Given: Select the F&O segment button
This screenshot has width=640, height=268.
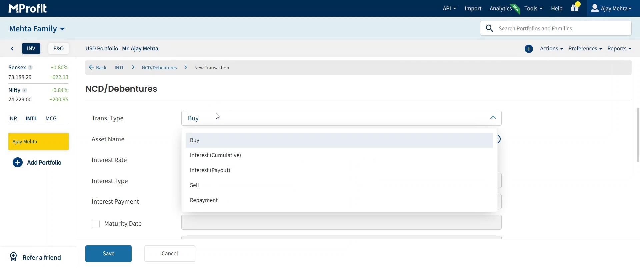Looking at the screenshot, I should [x=59, y=49].
